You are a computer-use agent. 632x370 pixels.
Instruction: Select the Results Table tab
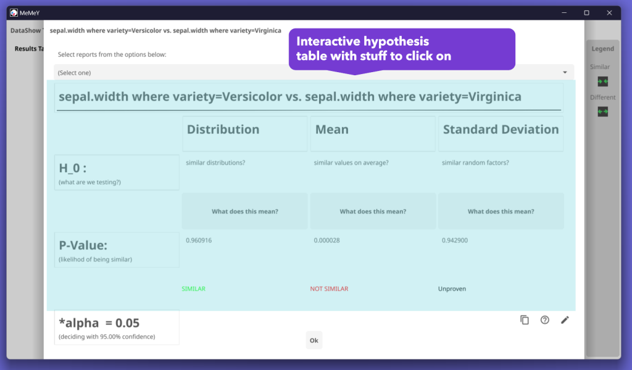[x=29, y=49]
